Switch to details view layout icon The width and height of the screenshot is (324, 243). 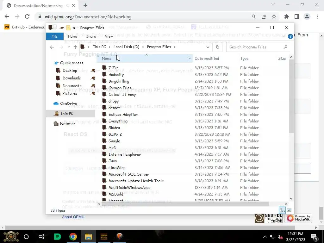pos(282,210)
